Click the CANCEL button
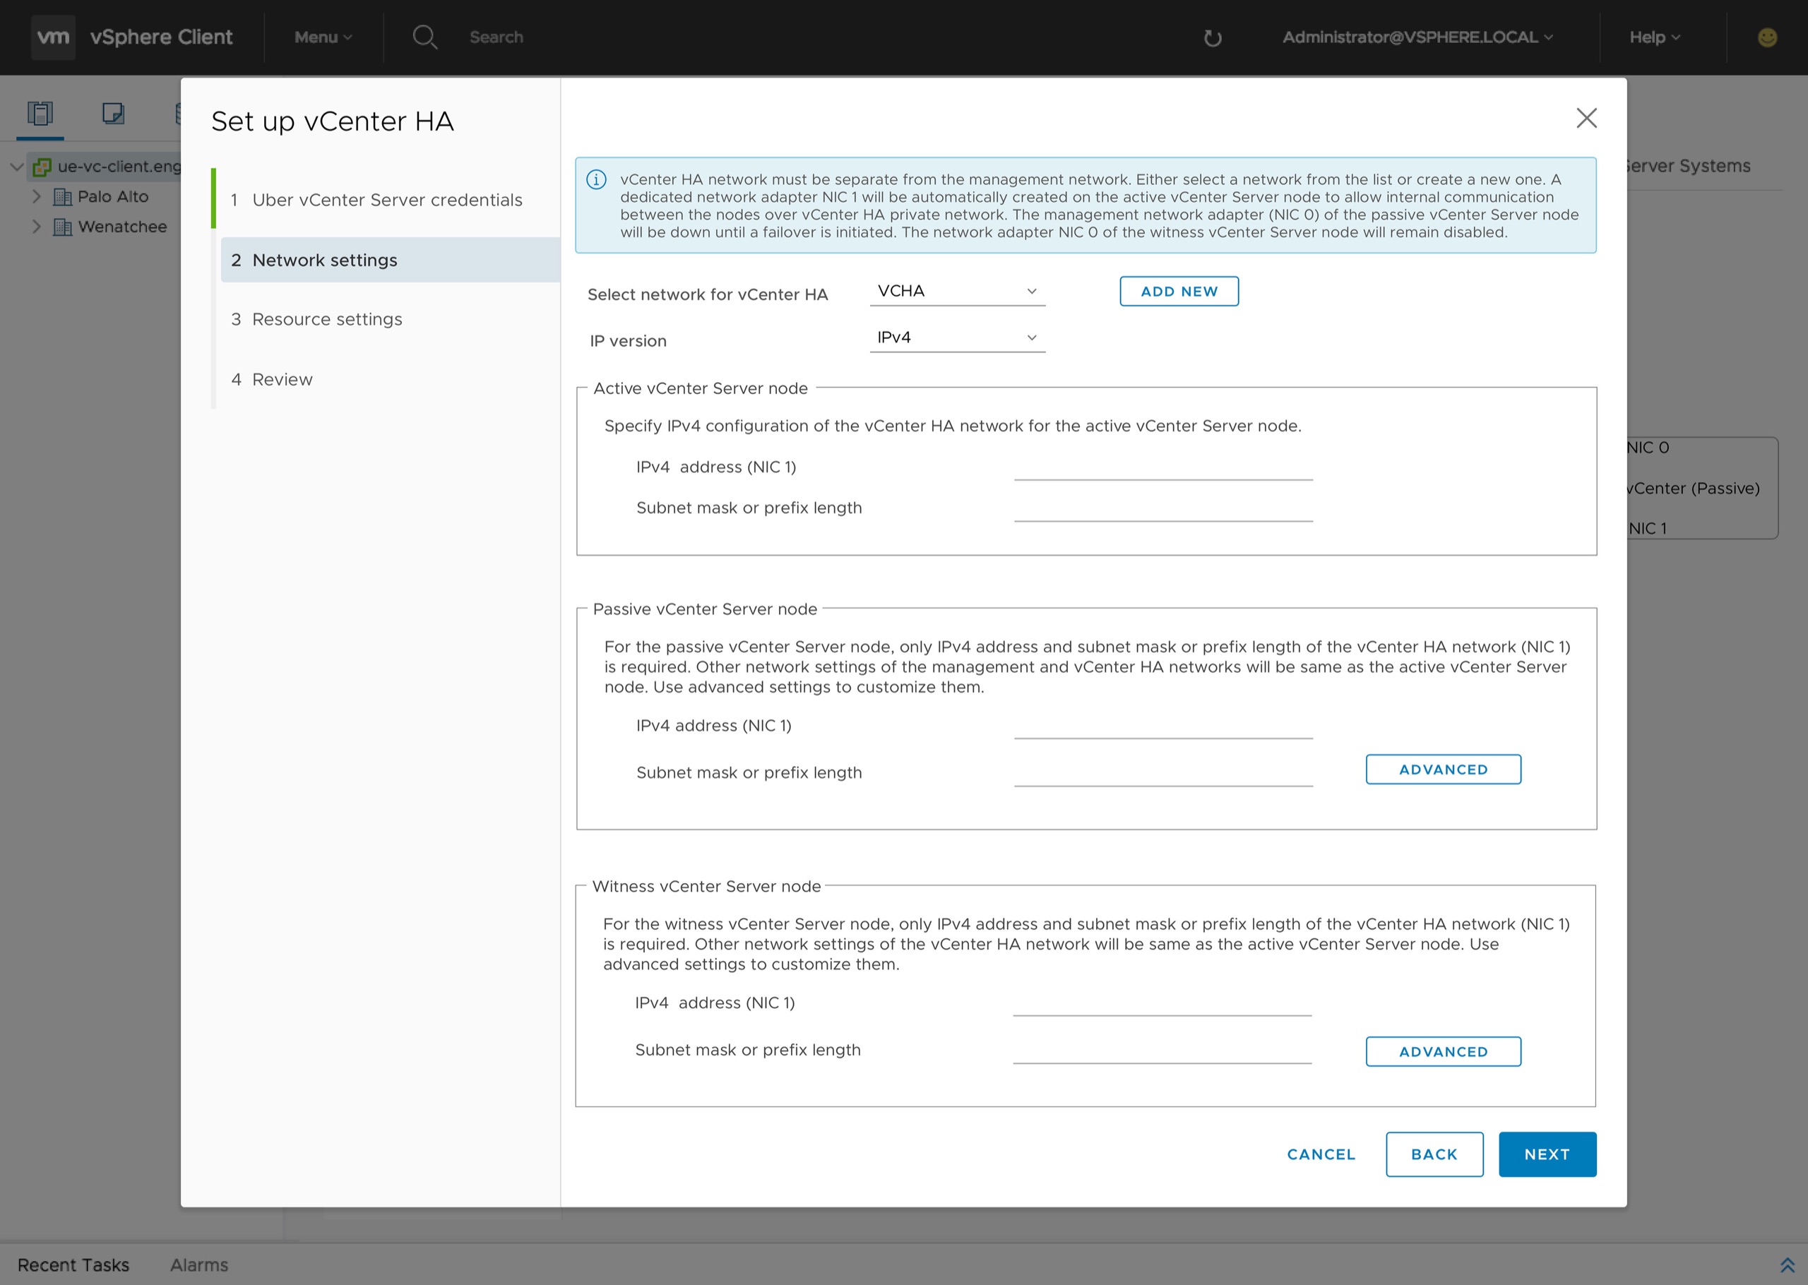Viewport: 1808px width, 1285px height. pos(1321,1154)
